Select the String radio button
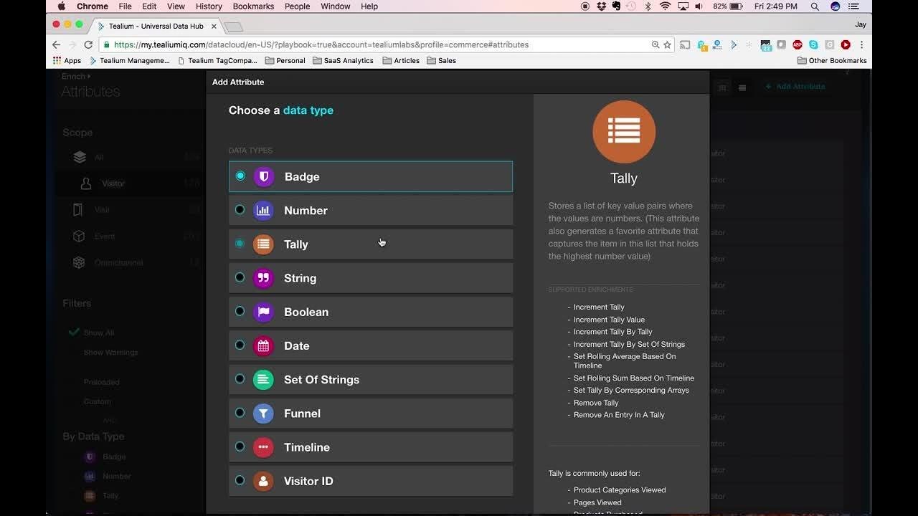Screen dimensions: 918x516 (x=240, y=277)
